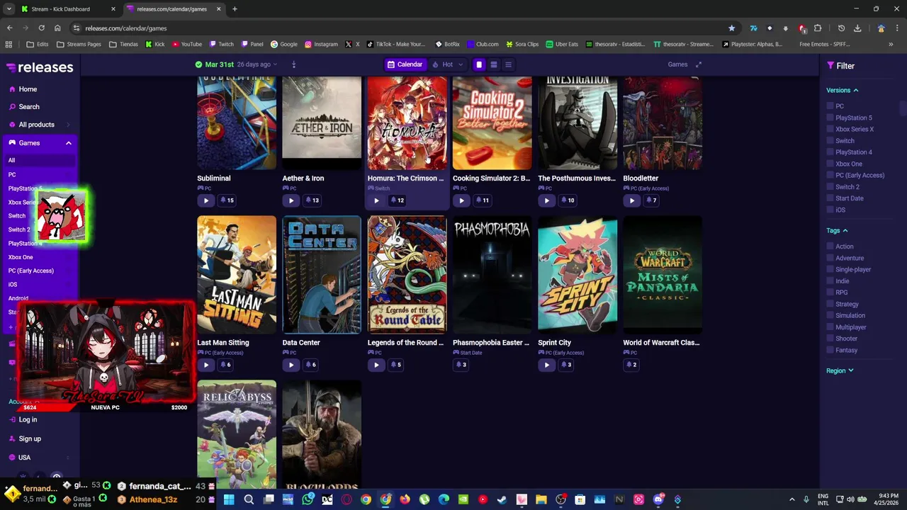
Task: Reload the page in Chrome
Action: click(x=41, y=28)
